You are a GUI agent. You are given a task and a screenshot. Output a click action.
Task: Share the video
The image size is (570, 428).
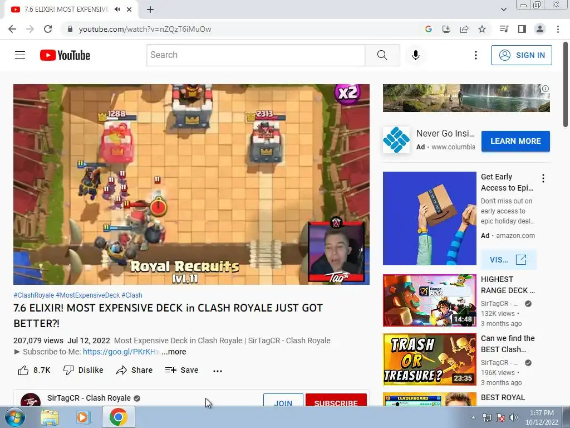(x=134, y=370)
